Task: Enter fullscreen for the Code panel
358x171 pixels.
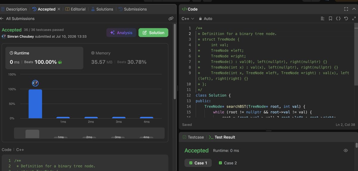Action: [346, 9]
